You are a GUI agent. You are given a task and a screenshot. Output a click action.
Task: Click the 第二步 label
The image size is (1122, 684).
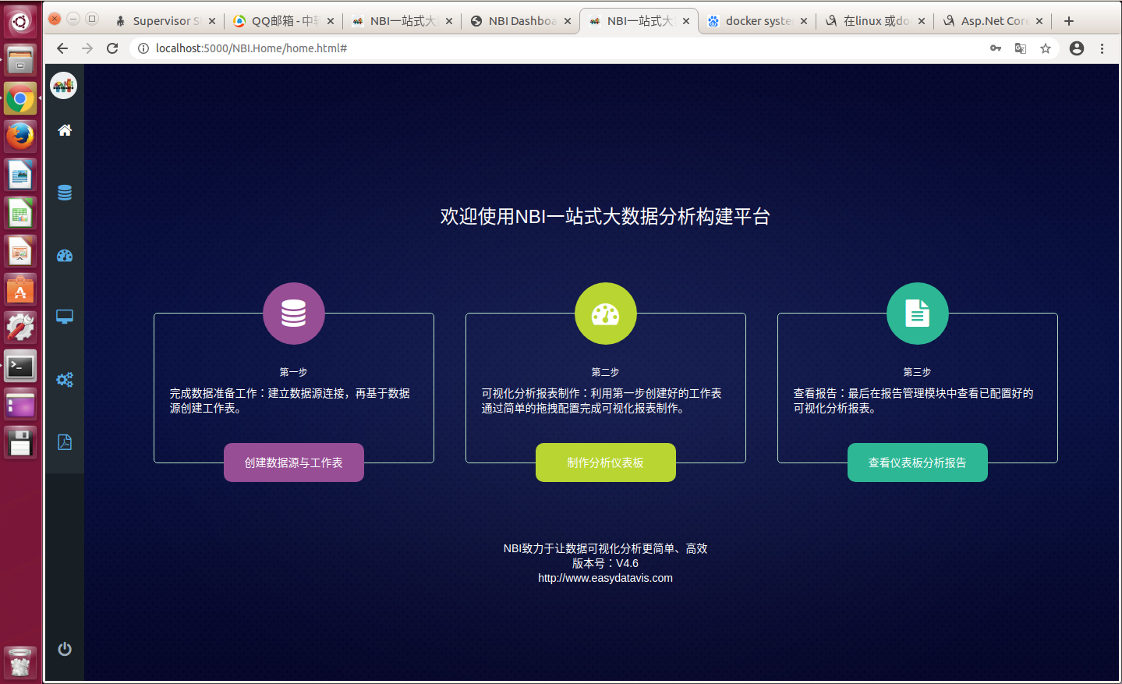tap(606, 372)
